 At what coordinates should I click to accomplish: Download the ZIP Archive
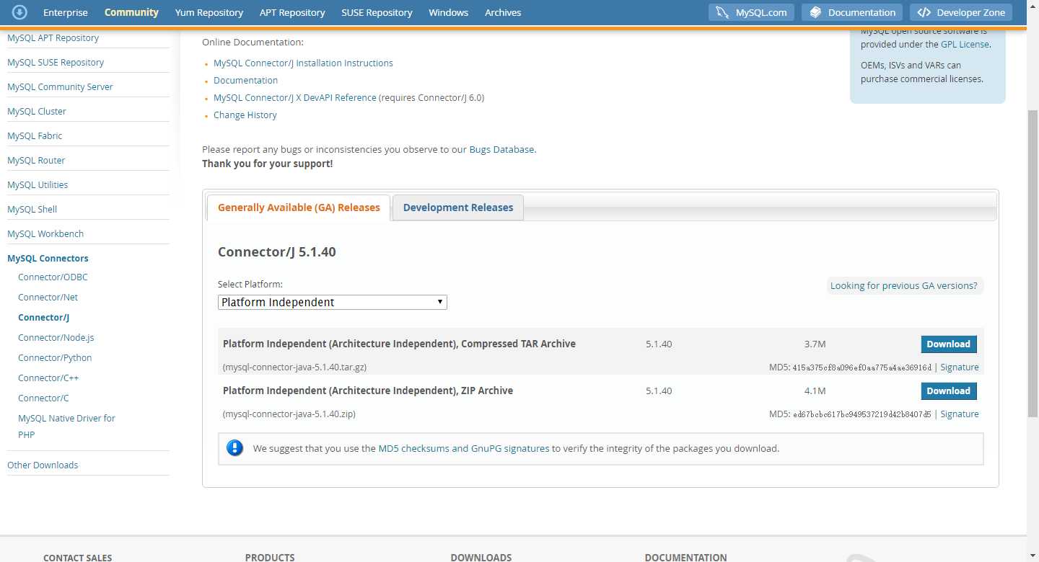point(949,391)
